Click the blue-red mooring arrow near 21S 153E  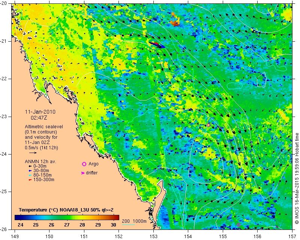pyautogui.click(x=157, y=45)
